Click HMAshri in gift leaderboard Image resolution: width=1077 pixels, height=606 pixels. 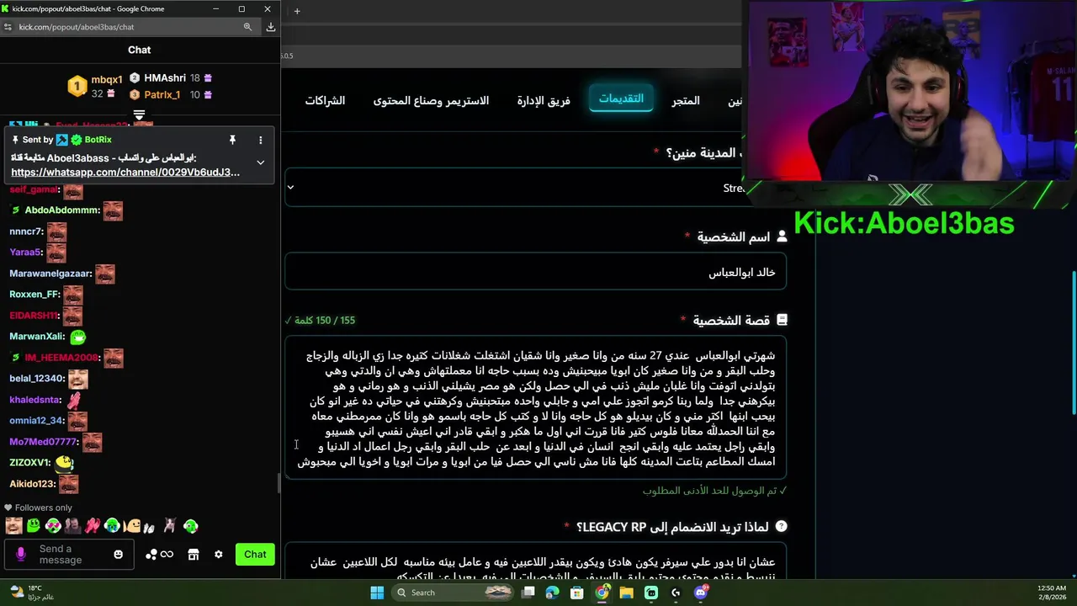click(165, 78)
